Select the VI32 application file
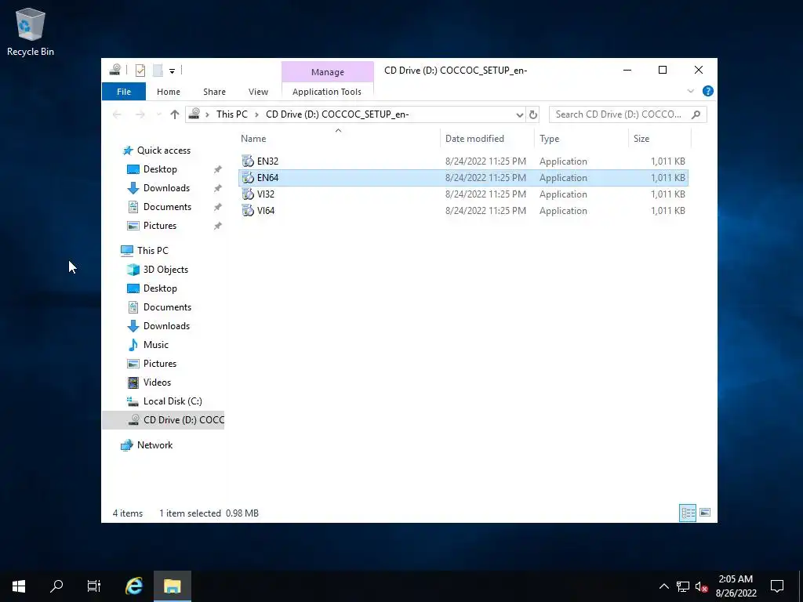This screenshot has width=803, height=602. [x=463, y=194]
